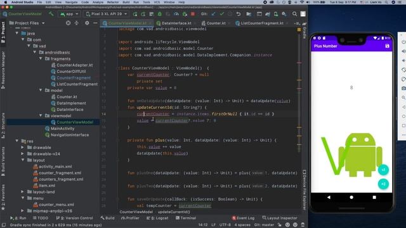Click the locate/scroll from source target icon

click(x=68, y=23)
